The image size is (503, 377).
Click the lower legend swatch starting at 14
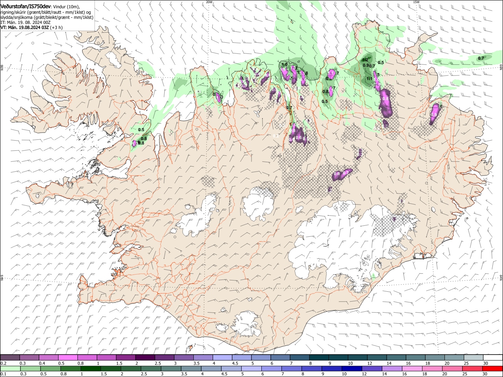pyautogui.click(x=391, y=368)
